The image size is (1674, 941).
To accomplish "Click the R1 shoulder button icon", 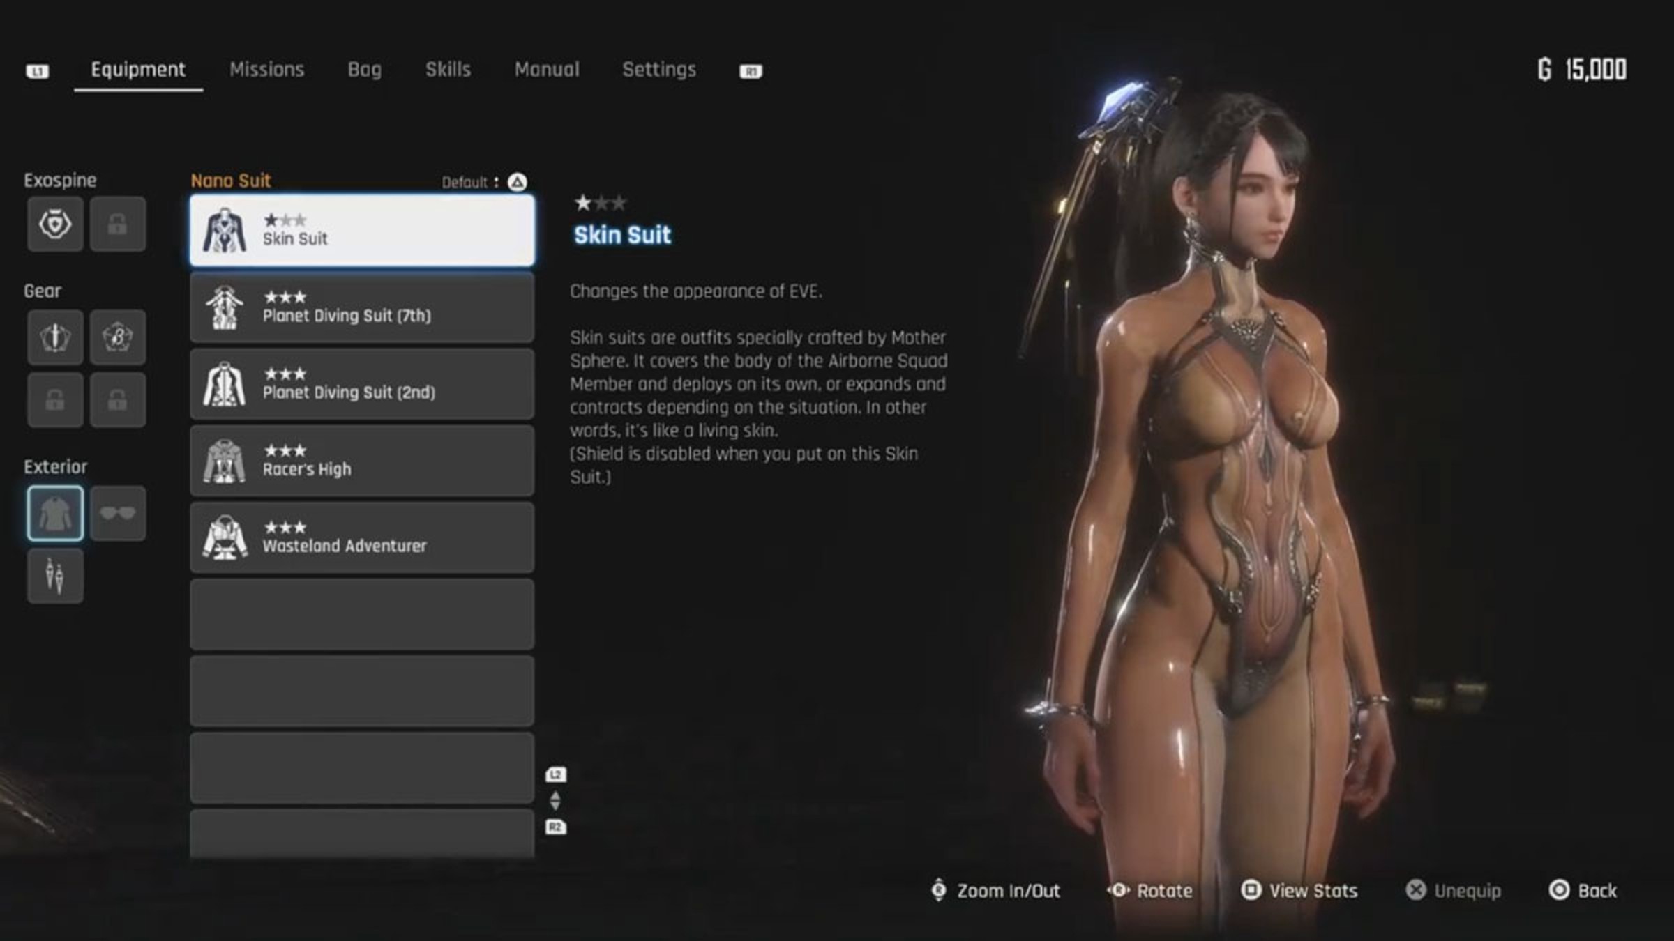I will click(x=751, y=71).
